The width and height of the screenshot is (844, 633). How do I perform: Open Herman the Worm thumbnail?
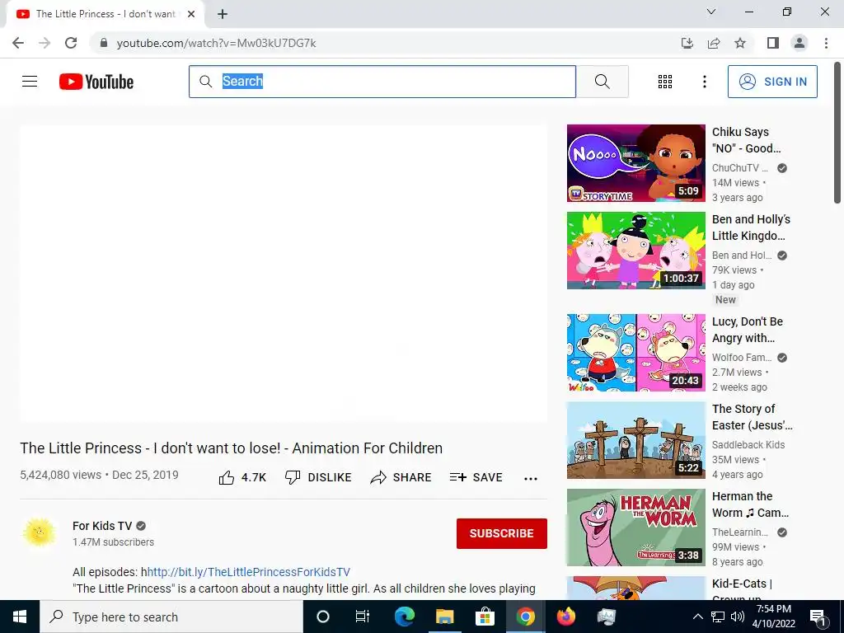[635, 527]
